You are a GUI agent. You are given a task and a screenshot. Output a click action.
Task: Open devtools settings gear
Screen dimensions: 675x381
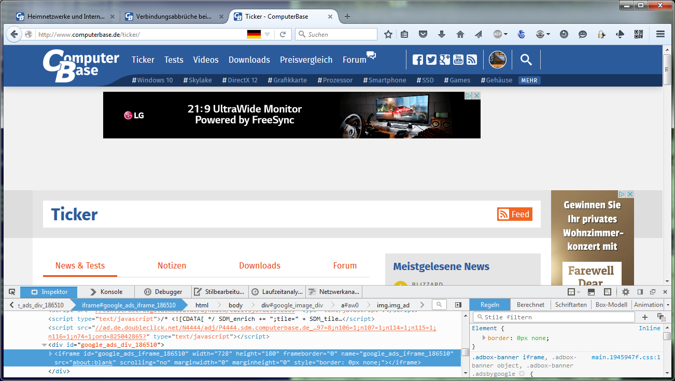[x=626, y=292]
